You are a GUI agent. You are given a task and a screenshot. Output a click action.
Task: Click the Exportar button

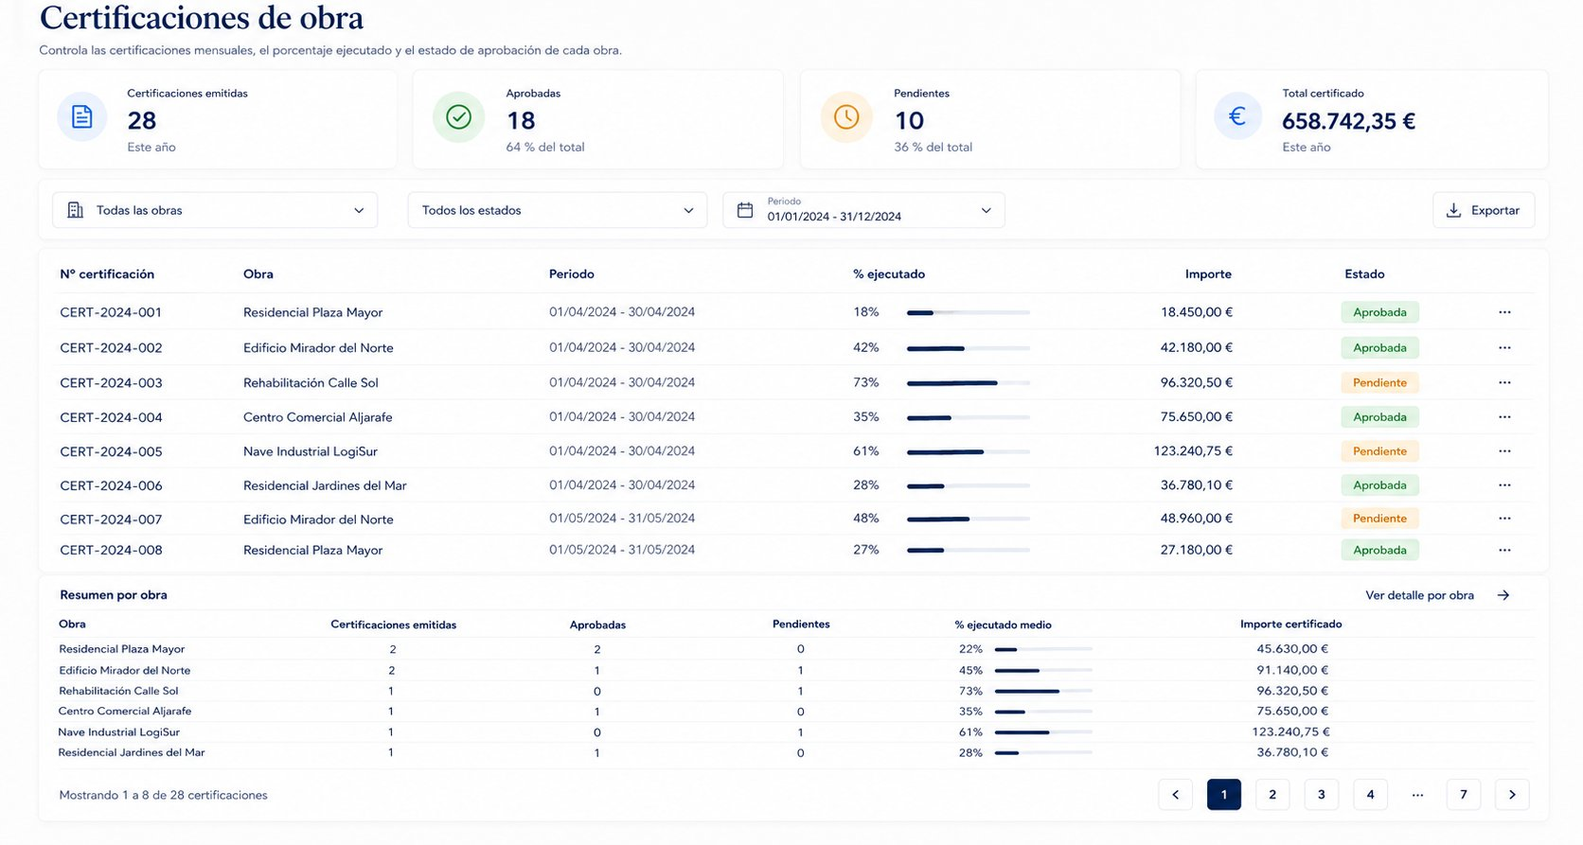[x=1484, y=210]
